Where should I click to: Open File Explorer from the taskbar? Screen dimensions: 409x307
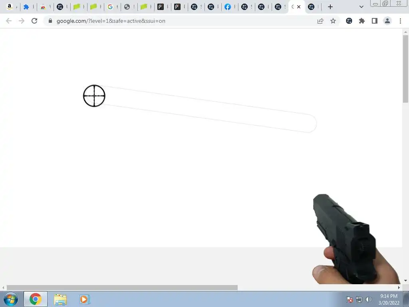point(60,299)
